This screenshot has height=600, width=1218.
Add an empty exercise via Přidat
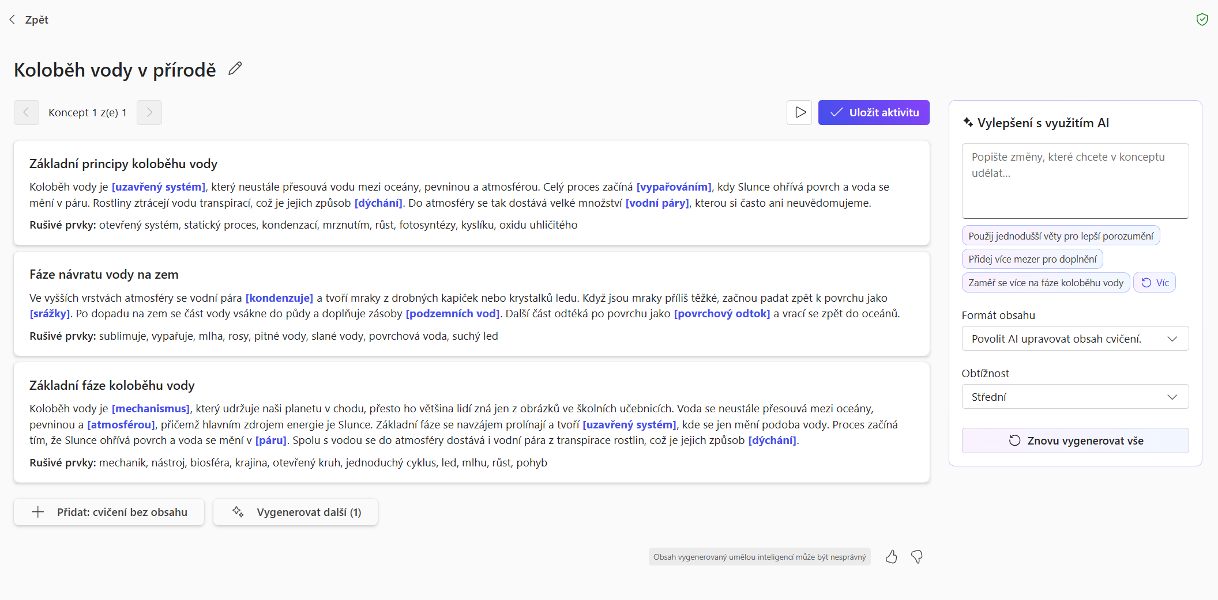(109, 512)
